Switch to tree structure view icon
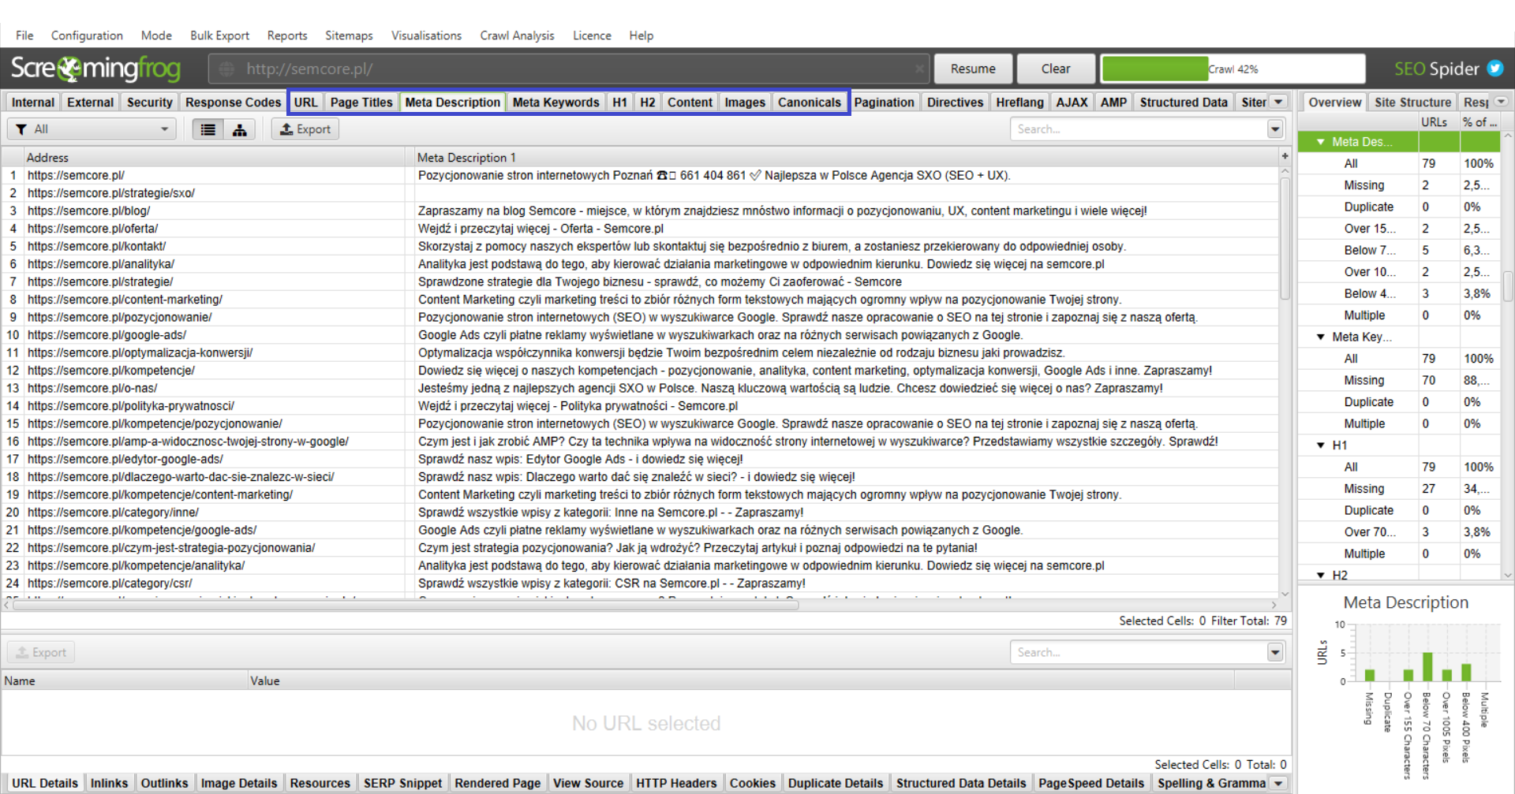 coord(240,129)
